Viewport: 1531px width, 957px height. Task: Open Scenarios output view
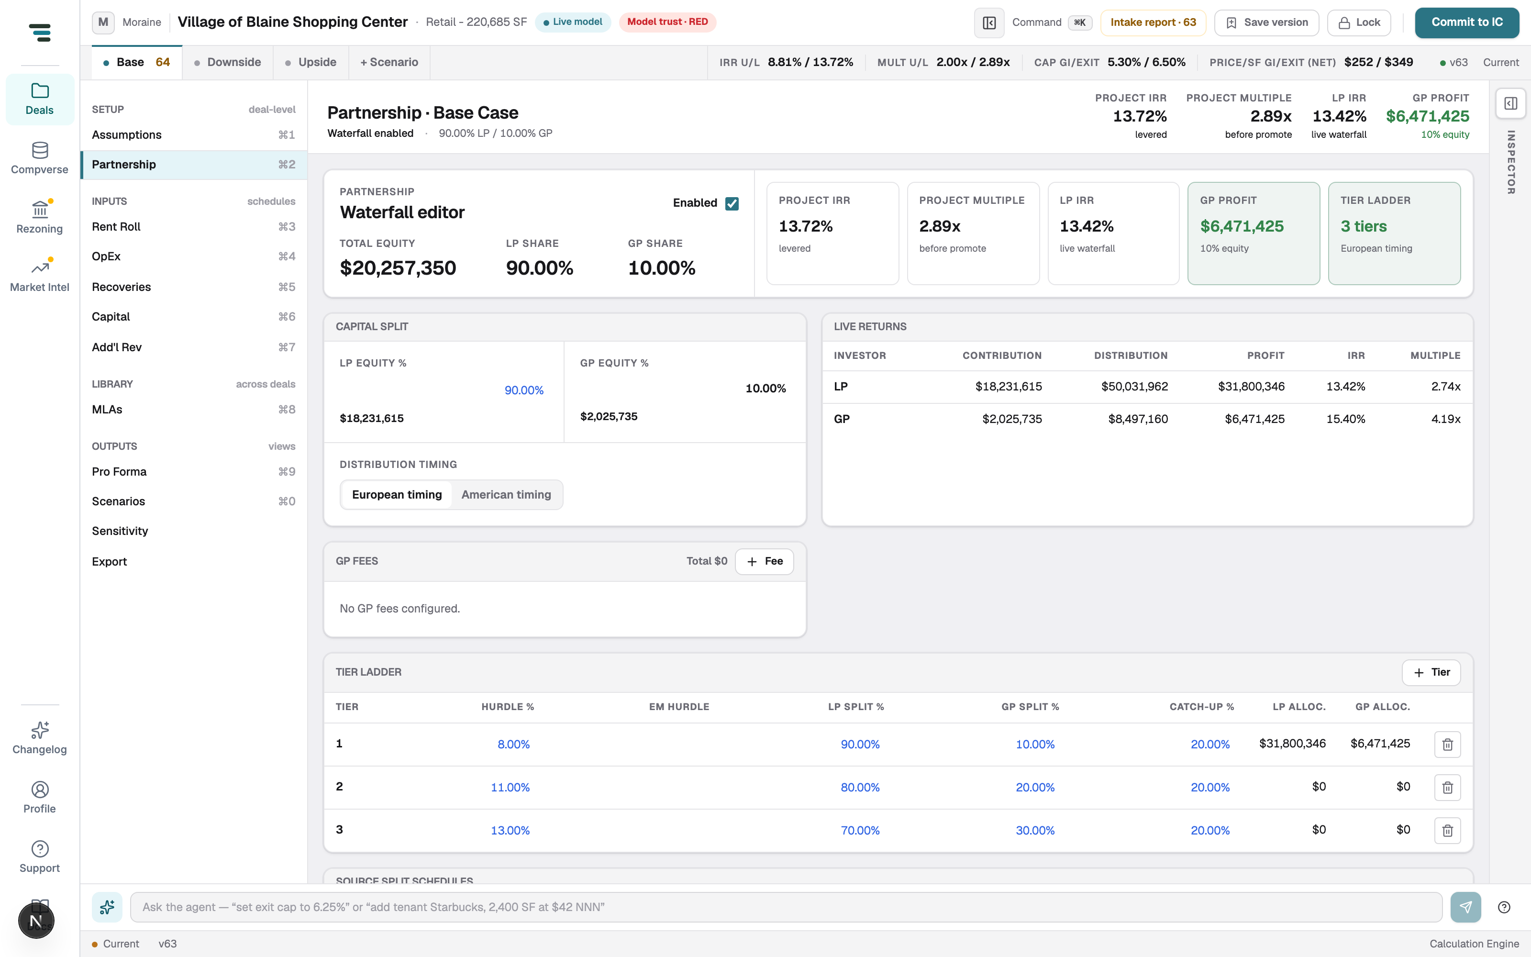coord(194,501)
